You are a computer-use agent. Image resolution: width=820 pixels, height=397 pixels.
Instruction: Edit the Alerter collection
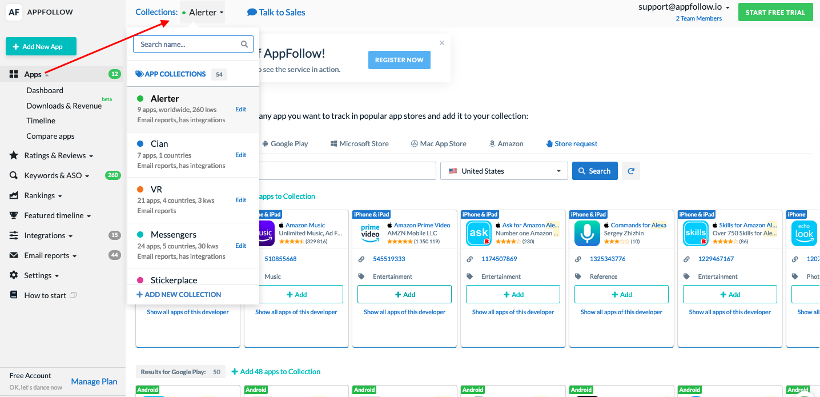(x=241, y=109)
